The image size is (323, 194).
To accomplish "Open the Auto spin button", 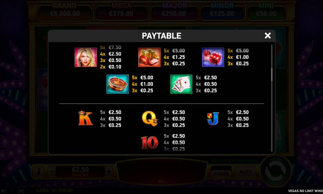I will click(245, 171).
